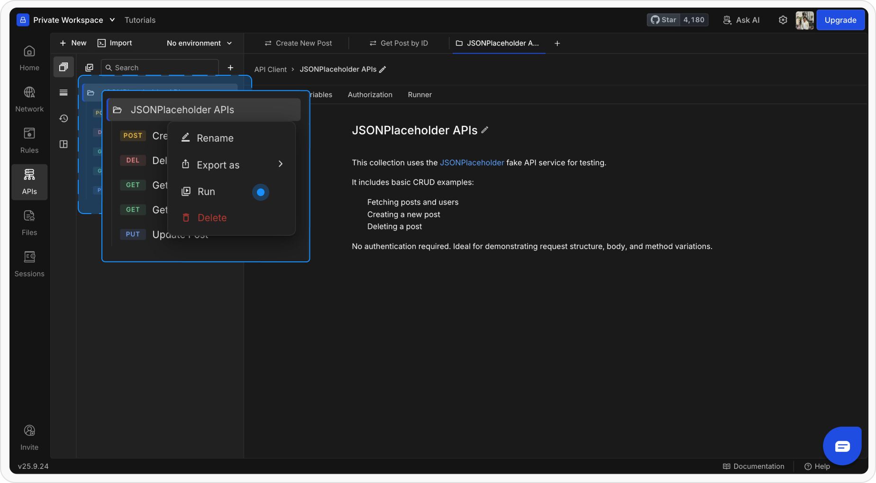Open the Rules section from the sidebar
Image resolution: width=876 pixels, height=483 pixels.
[29, 139]
